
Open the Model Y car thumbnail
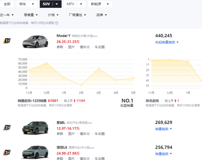(35, 42)
